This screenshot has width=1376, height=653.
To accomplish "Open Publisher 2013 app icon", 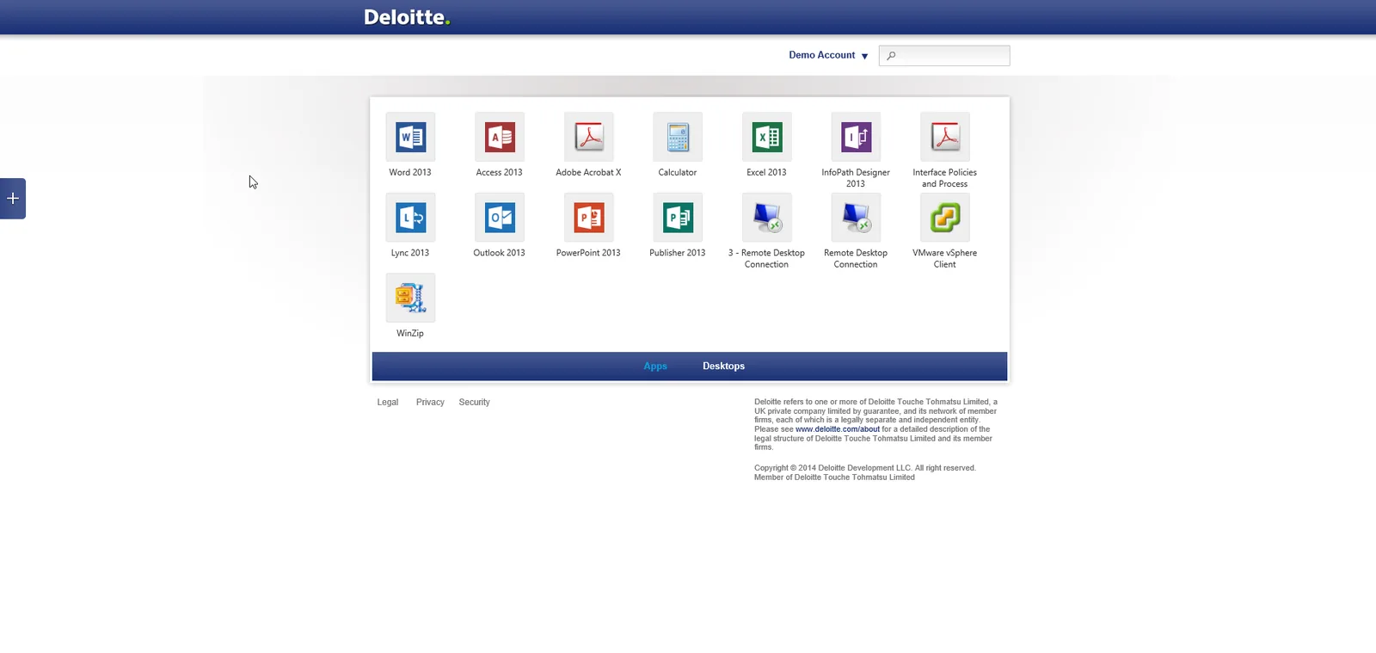I will coord(678,218).
